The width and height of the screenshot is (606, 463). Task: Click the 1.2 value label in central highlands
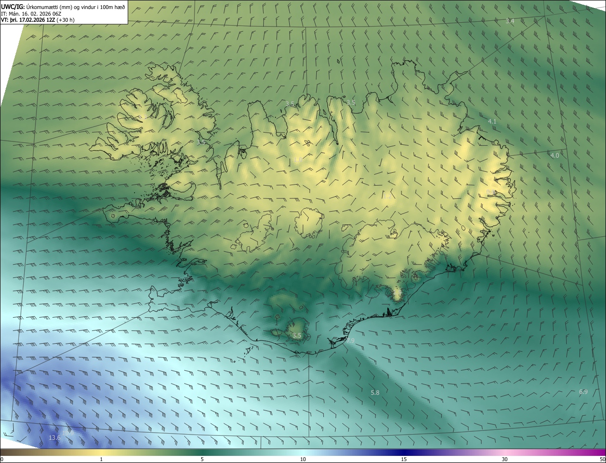pyautogui.click(x=388, y=196)
